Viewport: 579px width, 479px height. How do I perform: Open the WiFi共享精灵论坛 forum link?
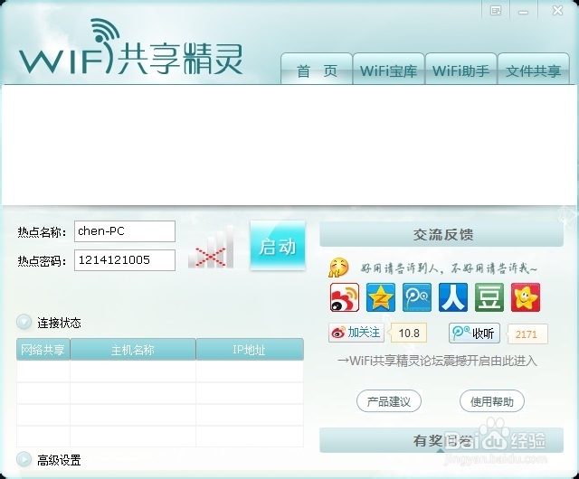pos(437,361)
